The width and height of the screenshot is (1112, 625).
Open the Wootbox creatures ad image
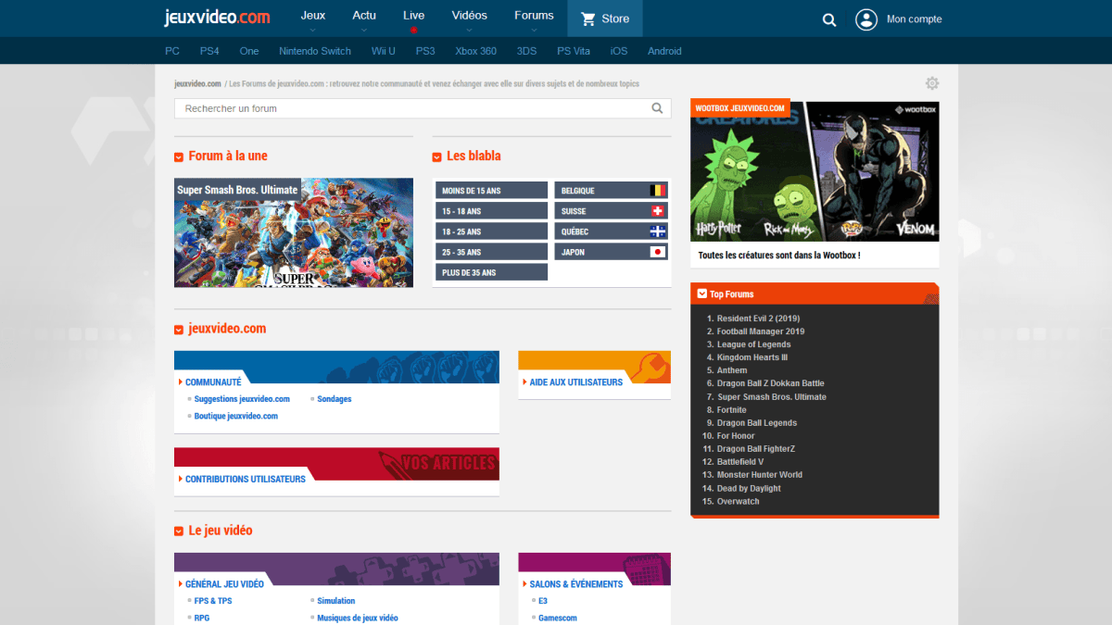[x=815, y=171]
